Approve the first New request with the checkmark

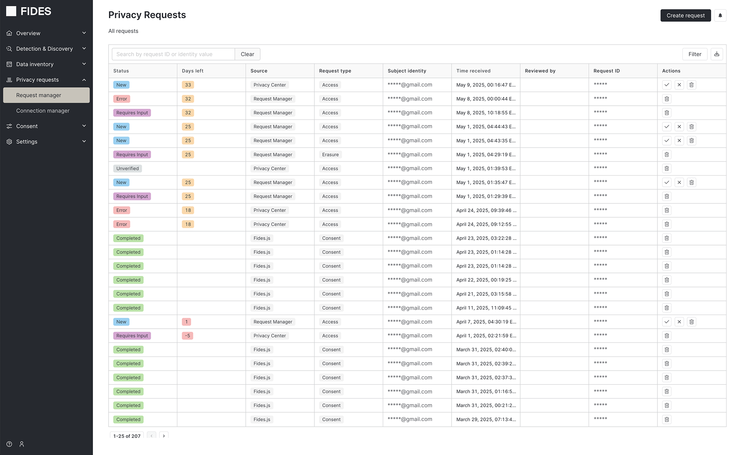[x=666, y=85]
